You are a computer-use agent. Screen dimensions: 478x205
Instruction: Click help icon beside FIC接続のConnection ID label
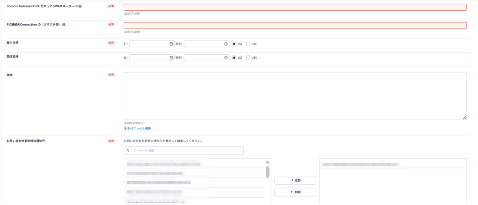pos(64,24)
